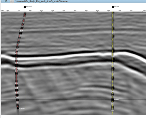Click the second small gray title bar button

pos(13,1)
